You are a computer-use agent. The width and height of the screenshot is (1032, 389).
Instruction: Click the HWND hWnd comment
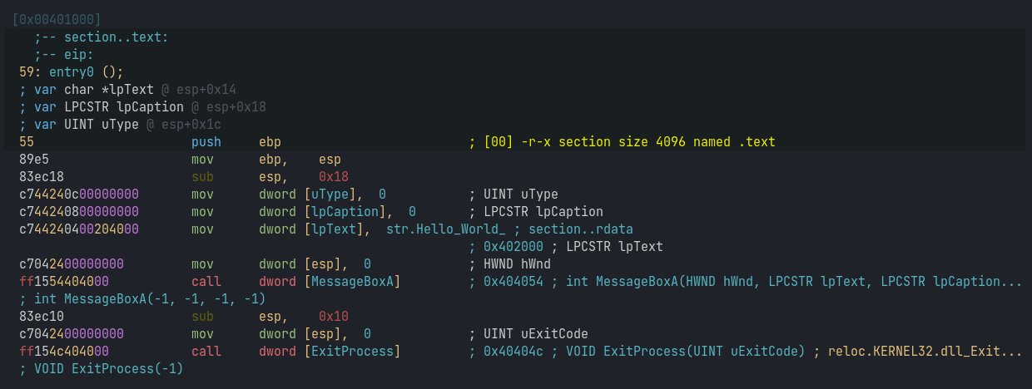(517, 263)
